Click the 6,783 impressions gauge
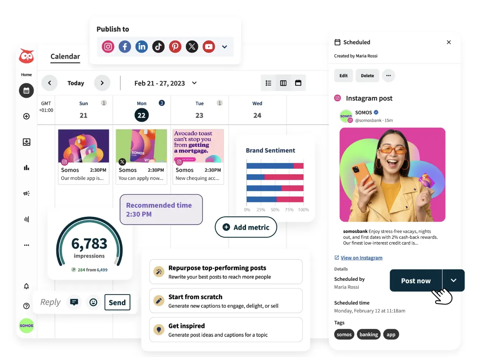 click(89, 243)
